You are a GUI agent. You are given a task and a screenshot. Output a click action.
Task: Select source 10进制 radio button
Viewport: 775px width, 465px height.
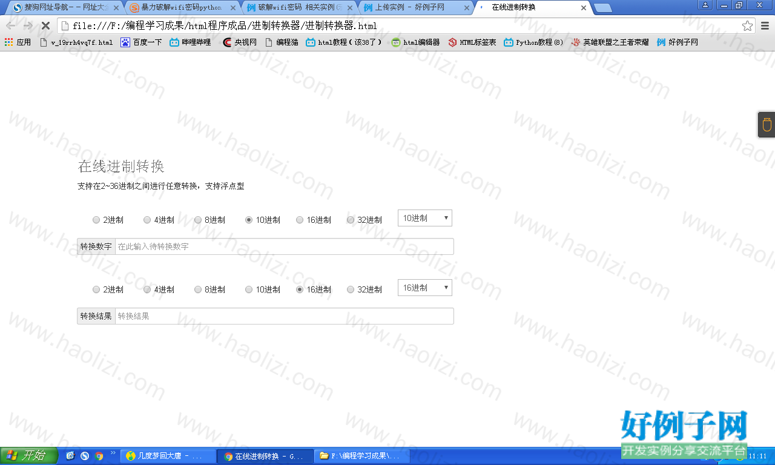pos(249,220)
